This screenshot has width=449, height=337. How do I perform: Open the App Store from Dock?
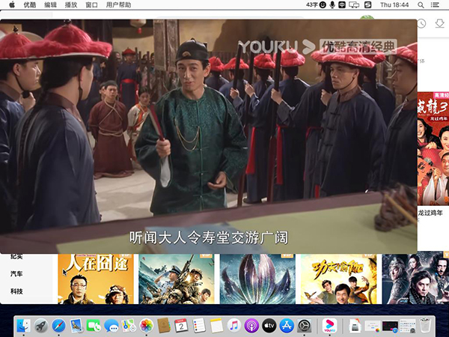[x=287, y=326]
